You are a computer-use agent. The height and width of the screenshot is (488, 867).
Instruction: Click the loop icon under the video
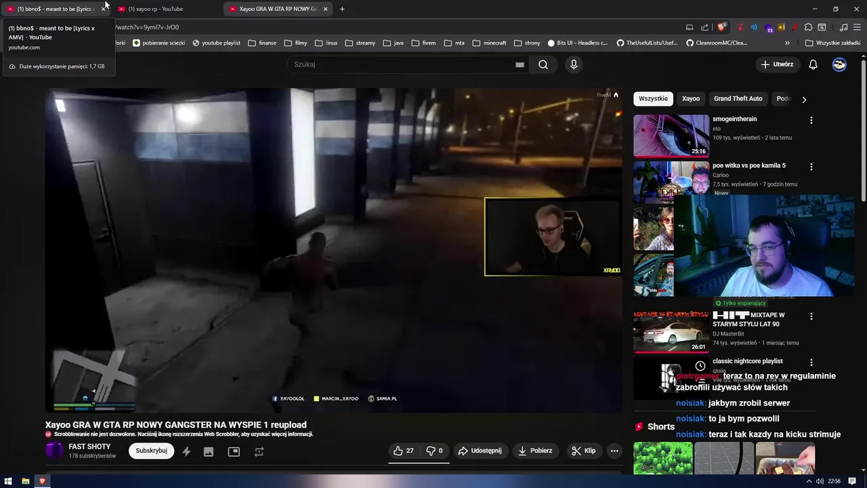point(259,451)
